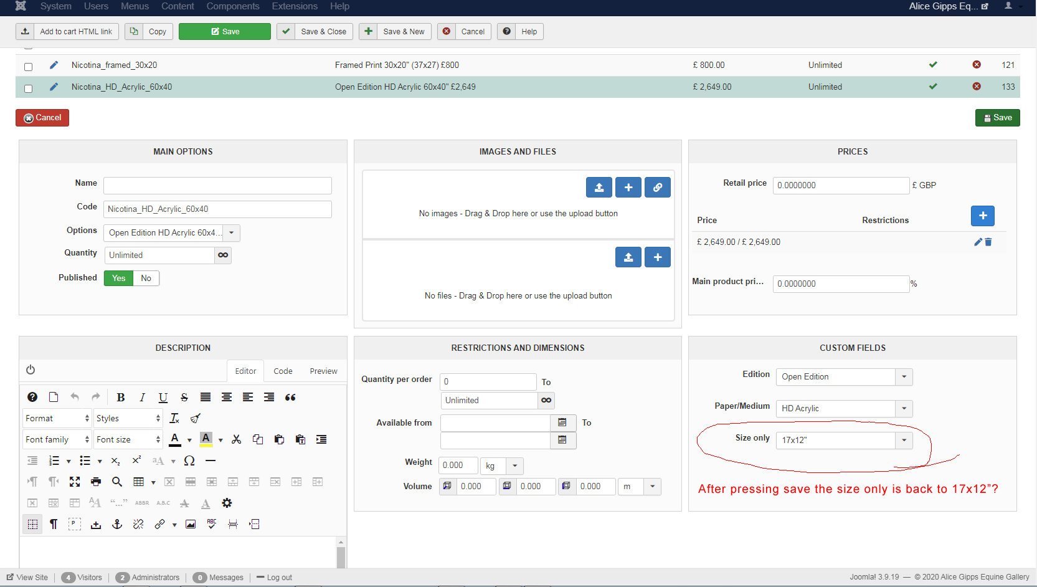
Task: Open the weight unit kg dropdown
Action: tap(503, 465)
